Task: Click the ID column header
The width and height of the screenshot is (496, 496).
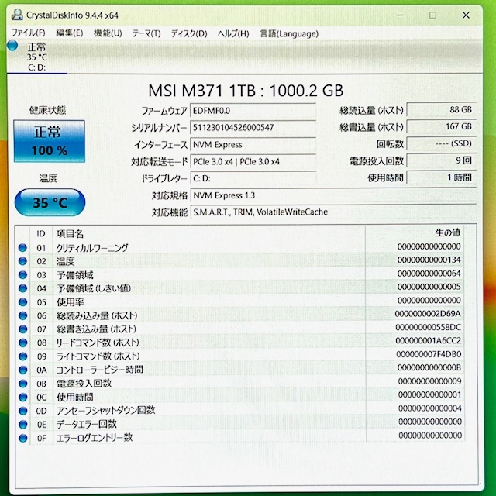Action: pos(41,234)
